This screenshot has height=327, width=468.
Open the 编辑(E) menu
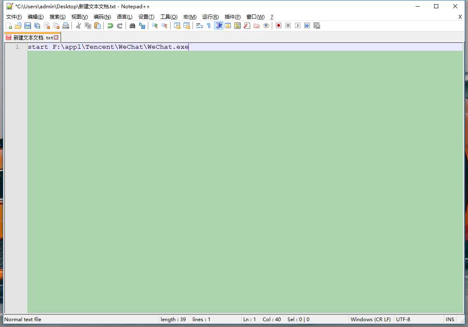click(x=36, y=17)
